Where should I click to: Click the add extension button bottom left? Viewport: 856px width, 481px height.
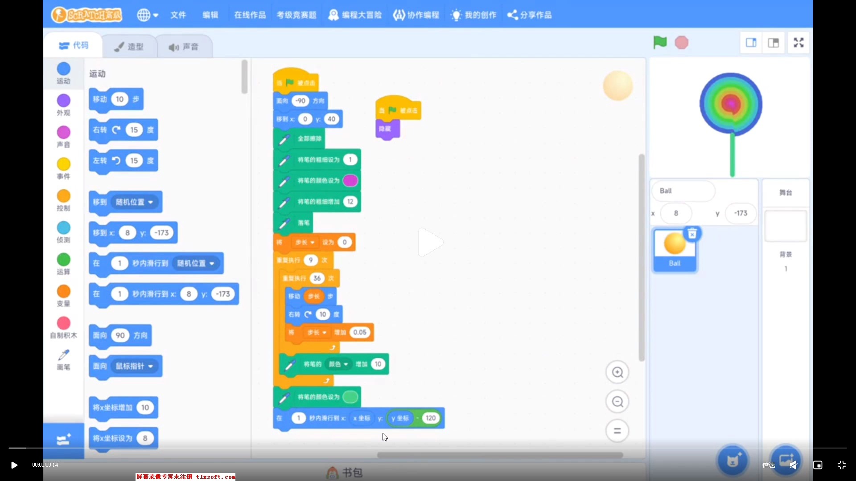pos(63,439)
